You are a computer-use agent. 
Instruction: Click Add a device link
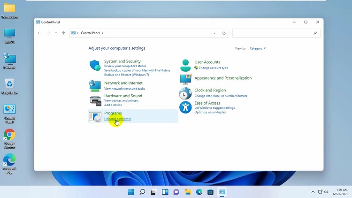point(113,105)
